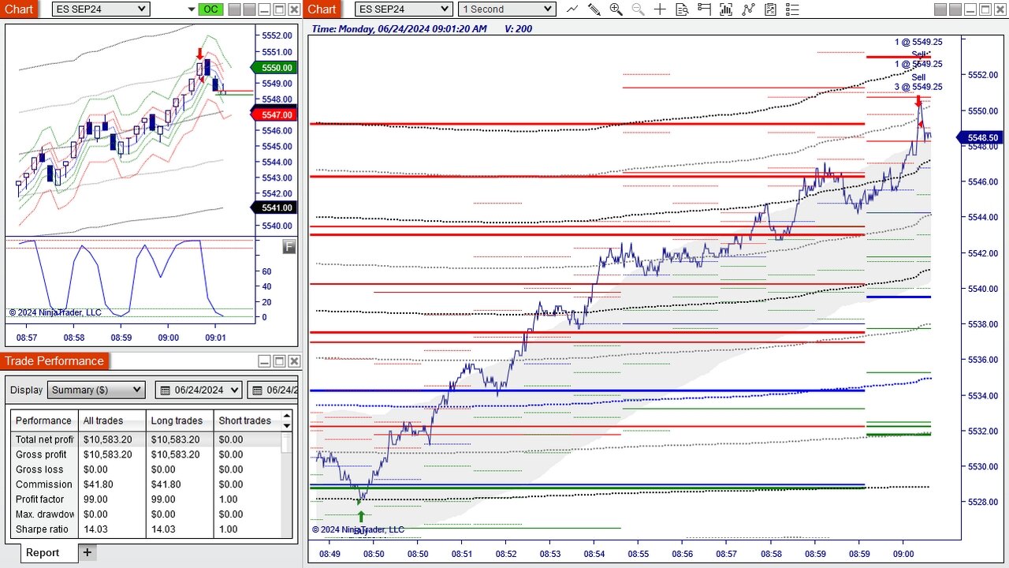Select the Total net profit row label
Image resolution: width=1009 pixels, height=568 pixels.
[x=45, y=439]
